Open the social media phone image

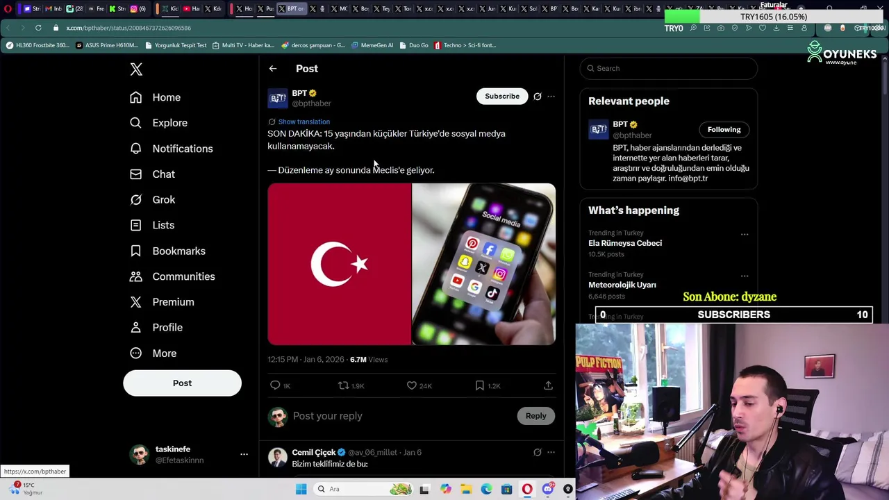tap(484, 264)
